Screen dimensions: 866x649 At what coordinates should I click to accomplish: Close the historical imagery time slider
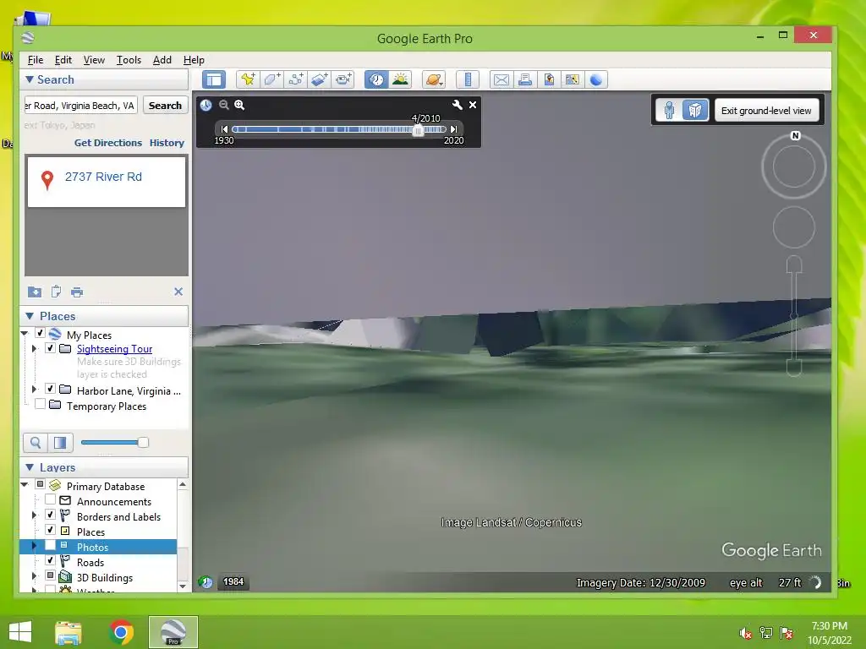[473, 105]
